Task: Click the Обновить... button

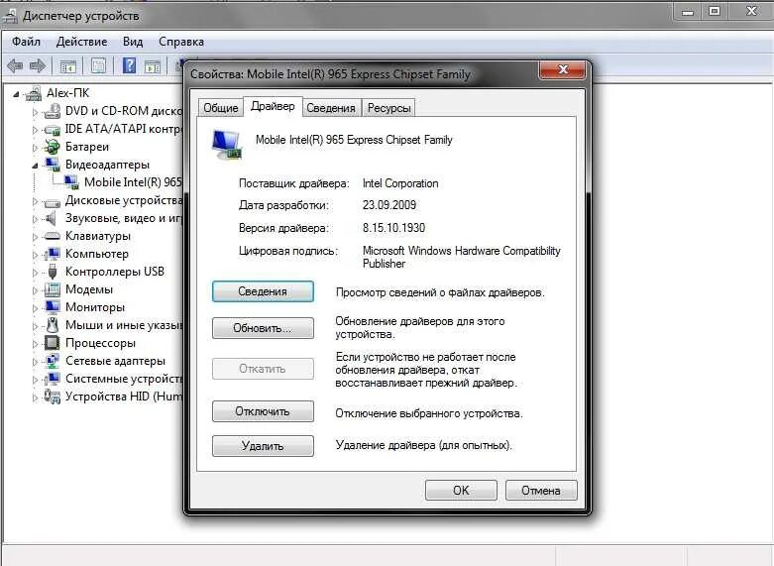Action: coord(263,328)
